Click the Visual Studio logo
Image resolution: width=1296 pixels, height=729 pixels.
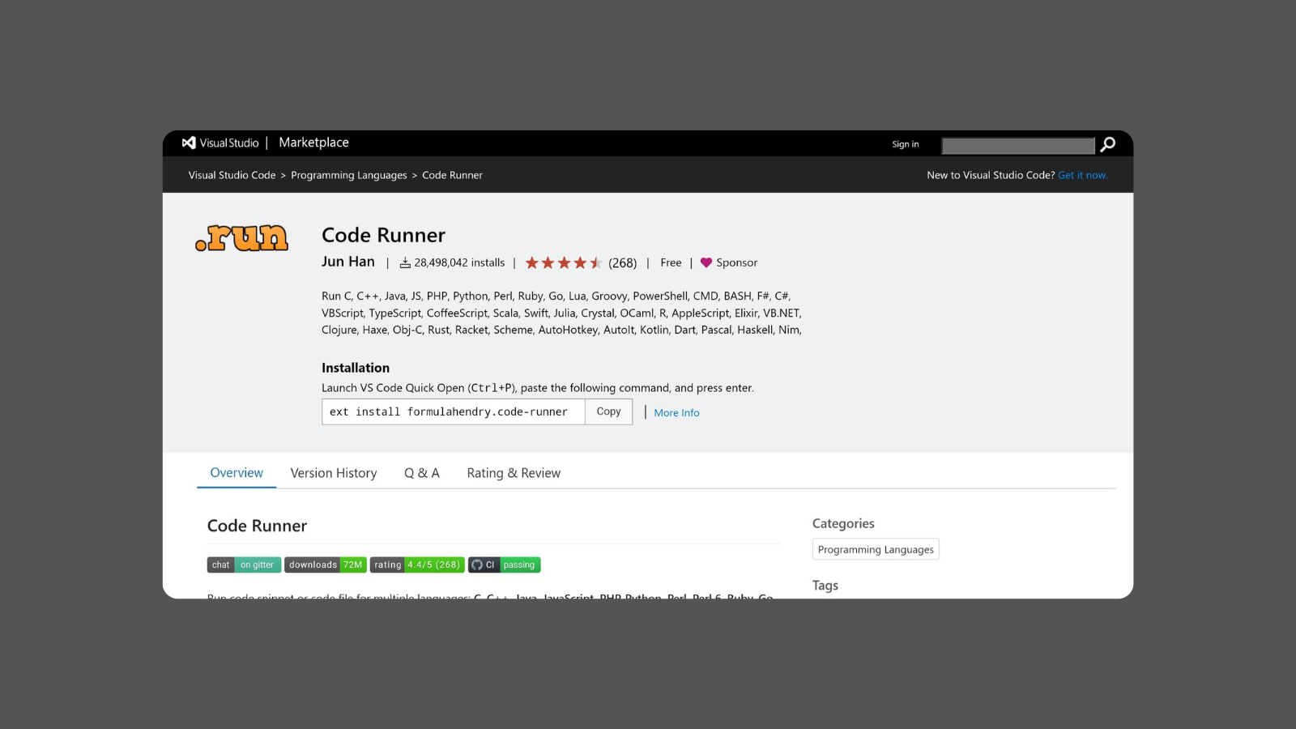point(220,143)
